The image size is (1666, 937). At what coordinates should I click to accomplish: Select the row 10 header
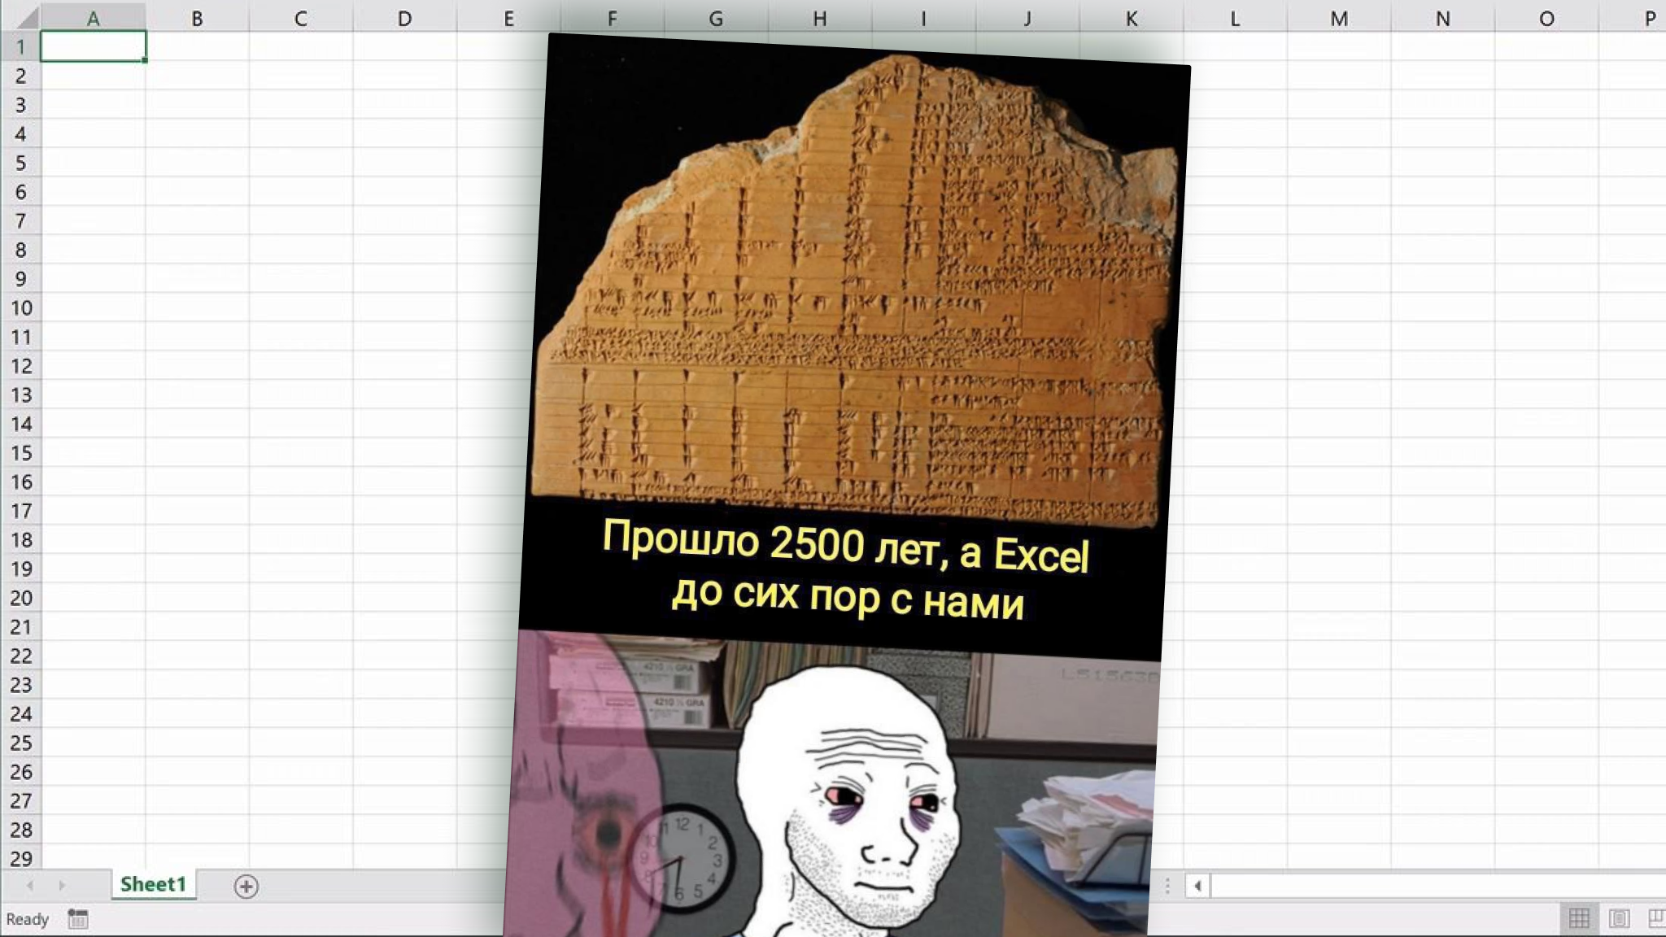pos(21,308)
